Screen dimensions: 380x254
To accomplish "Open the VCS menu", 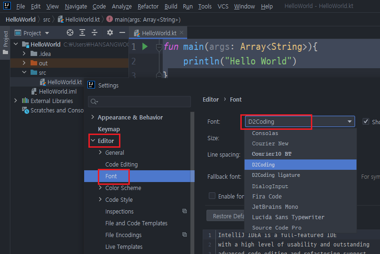I will [223, 6].
